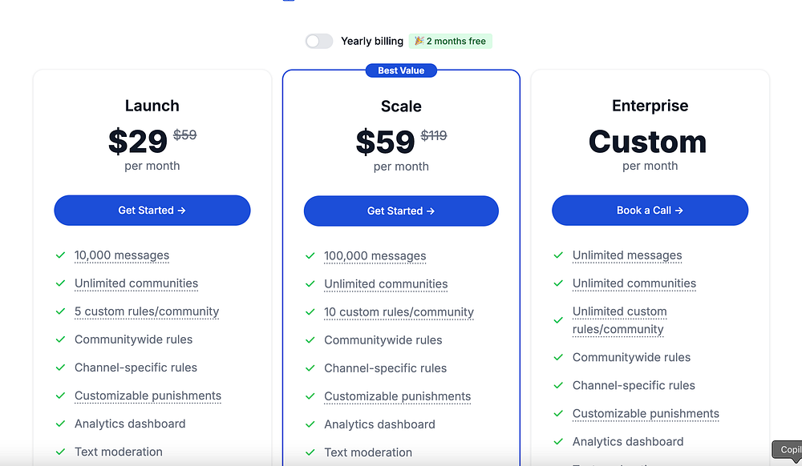This screenshot has height=466, width=802.
Task: Click Get Started on Scale plan
Action: coord(401,211)
